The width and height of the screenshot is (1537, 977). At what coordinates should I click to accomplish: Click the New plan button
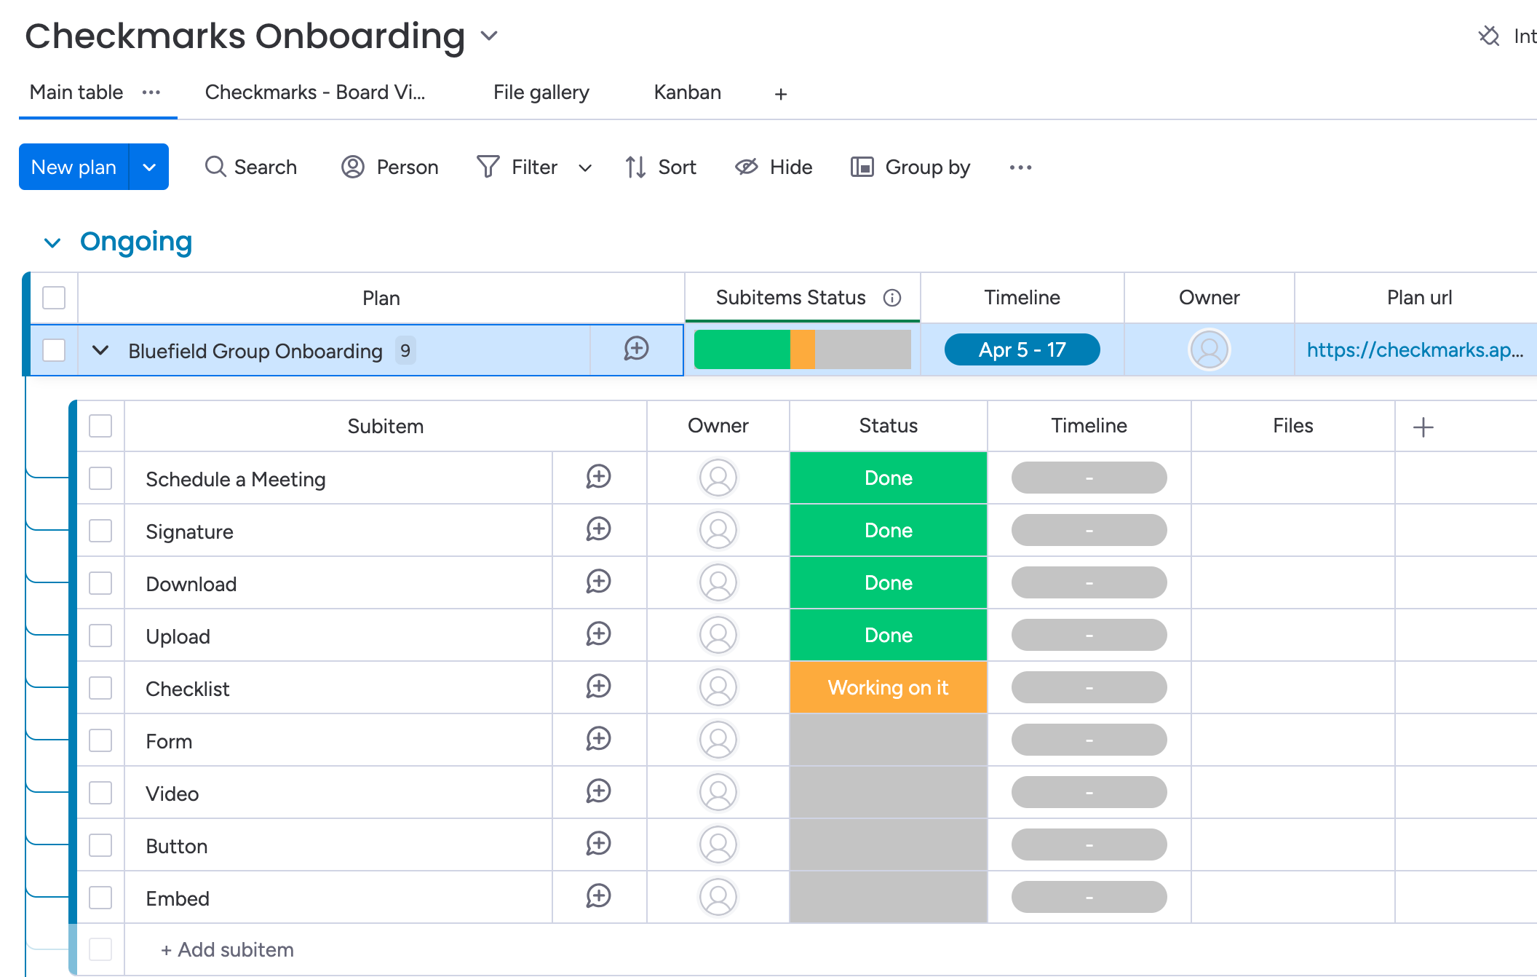pyautogui.click(x=74, y=167)
